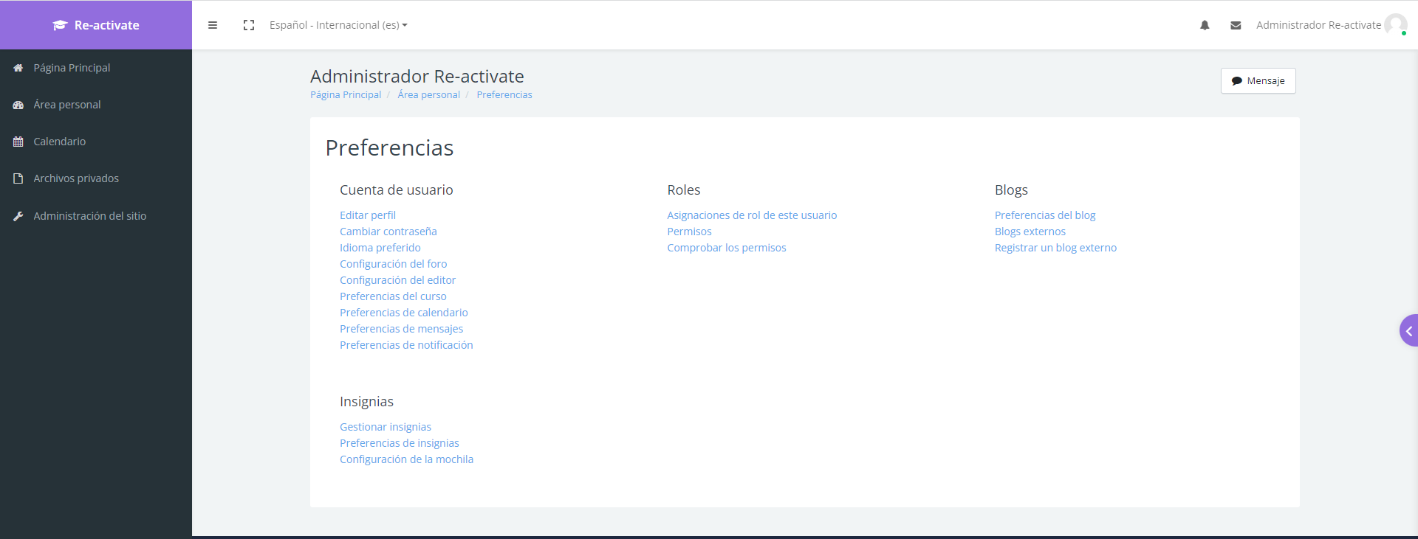Open Archivos privados in the sidebar
The height and width of the screenshot is (539, 1418).
click(x=76, y=178)
